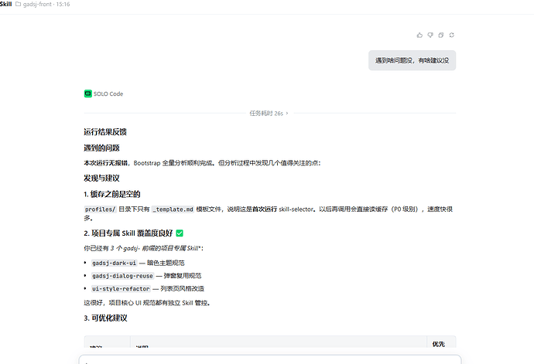Screen dimensions: 534x364
Task: Click the thumbs up feedback icon
Action: [419, 35]
